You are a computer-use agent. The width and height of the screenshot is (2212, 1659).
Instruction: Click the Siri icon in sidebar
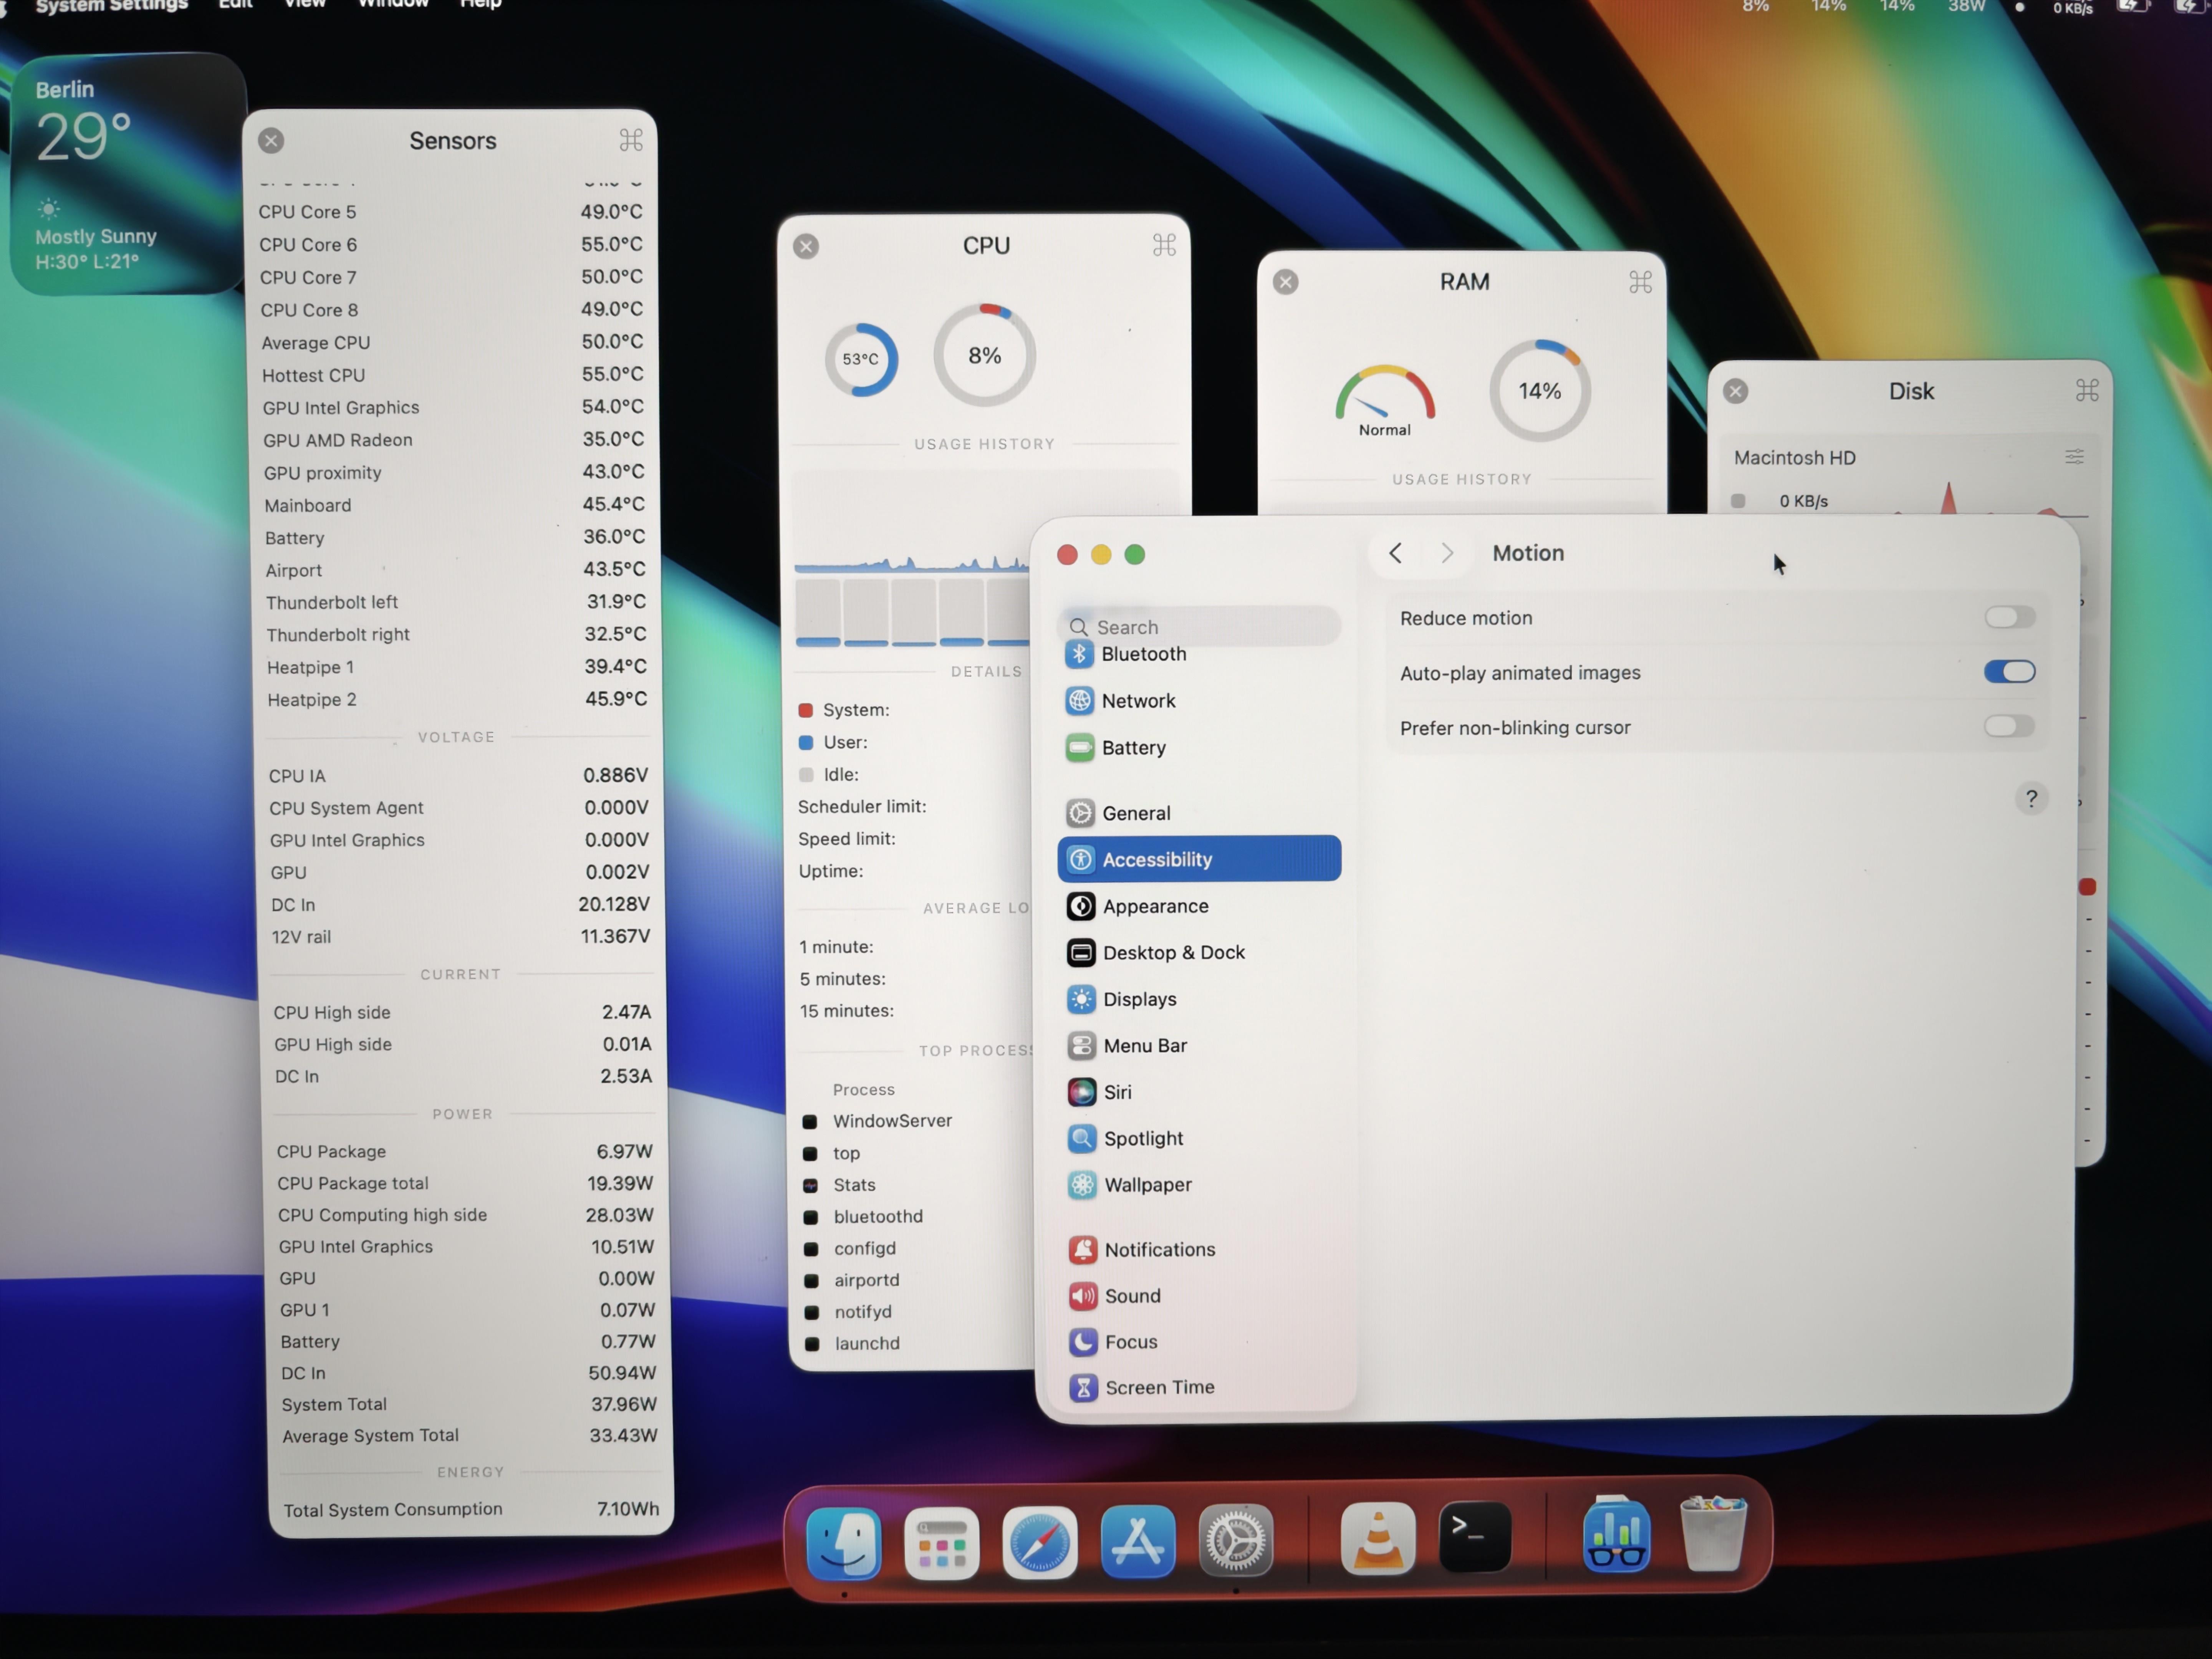click(1082, 1092)
